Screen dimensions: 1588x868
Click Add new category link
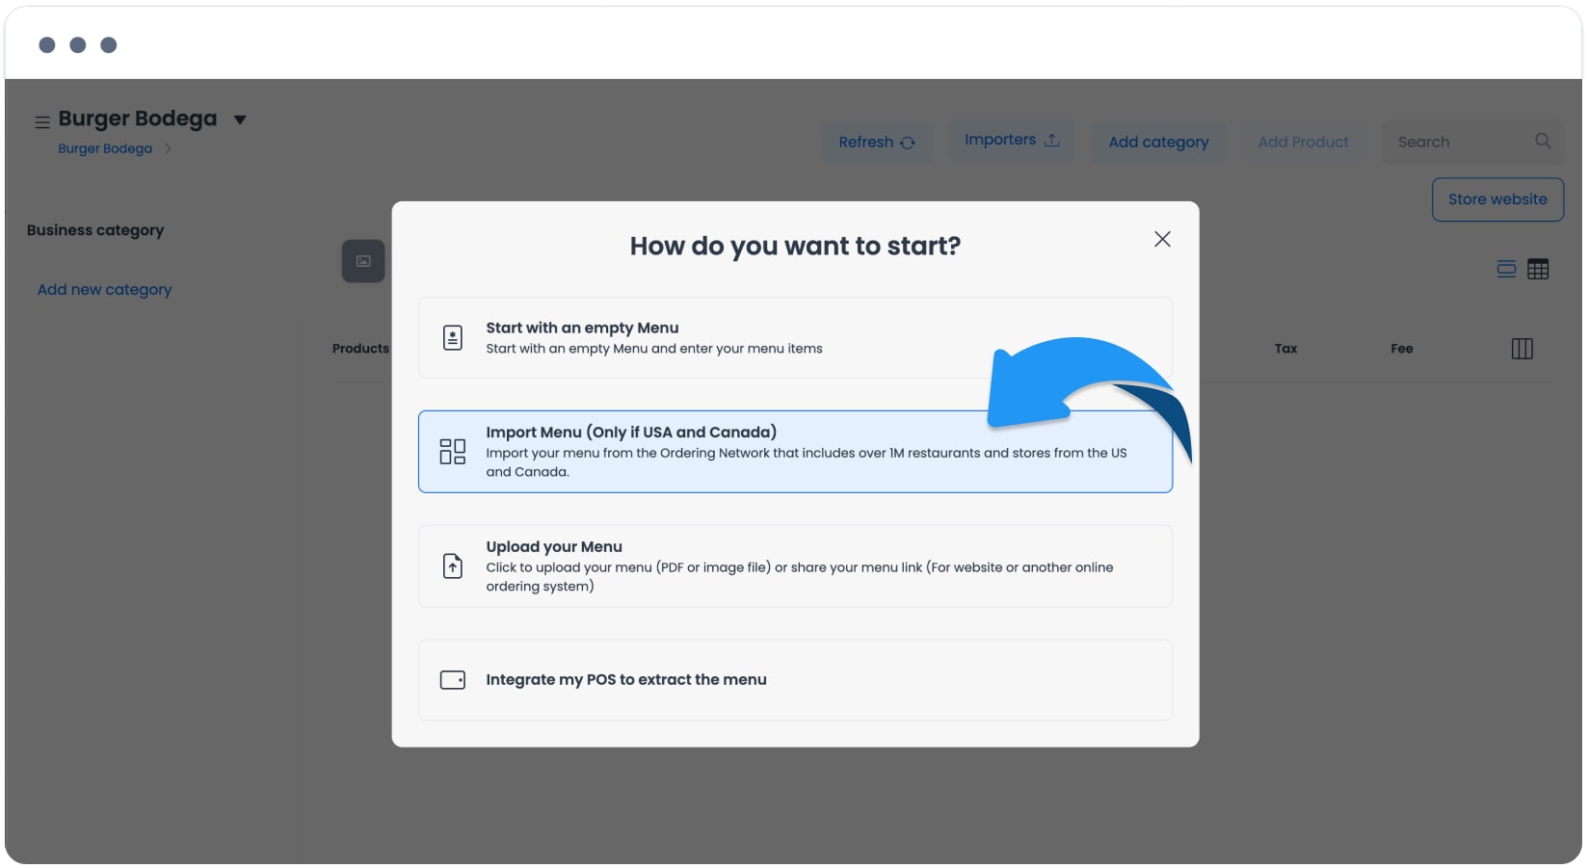pyautogui.click(x=105, y=290)
